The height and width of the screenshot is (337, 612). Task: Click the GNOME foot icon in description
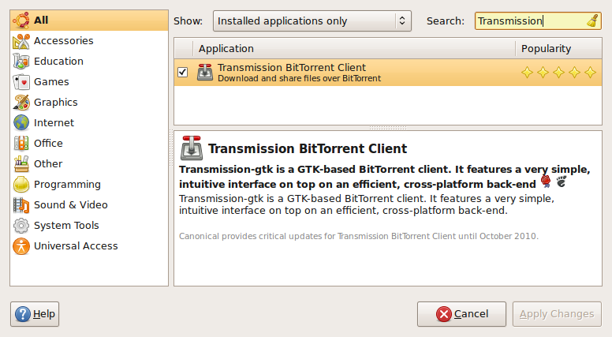562,182
